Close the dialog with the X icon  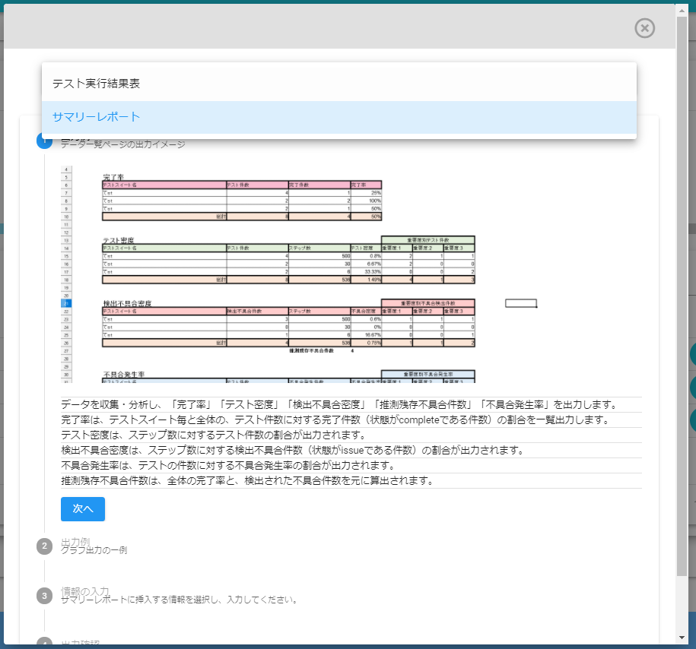[x=644, y=28]
